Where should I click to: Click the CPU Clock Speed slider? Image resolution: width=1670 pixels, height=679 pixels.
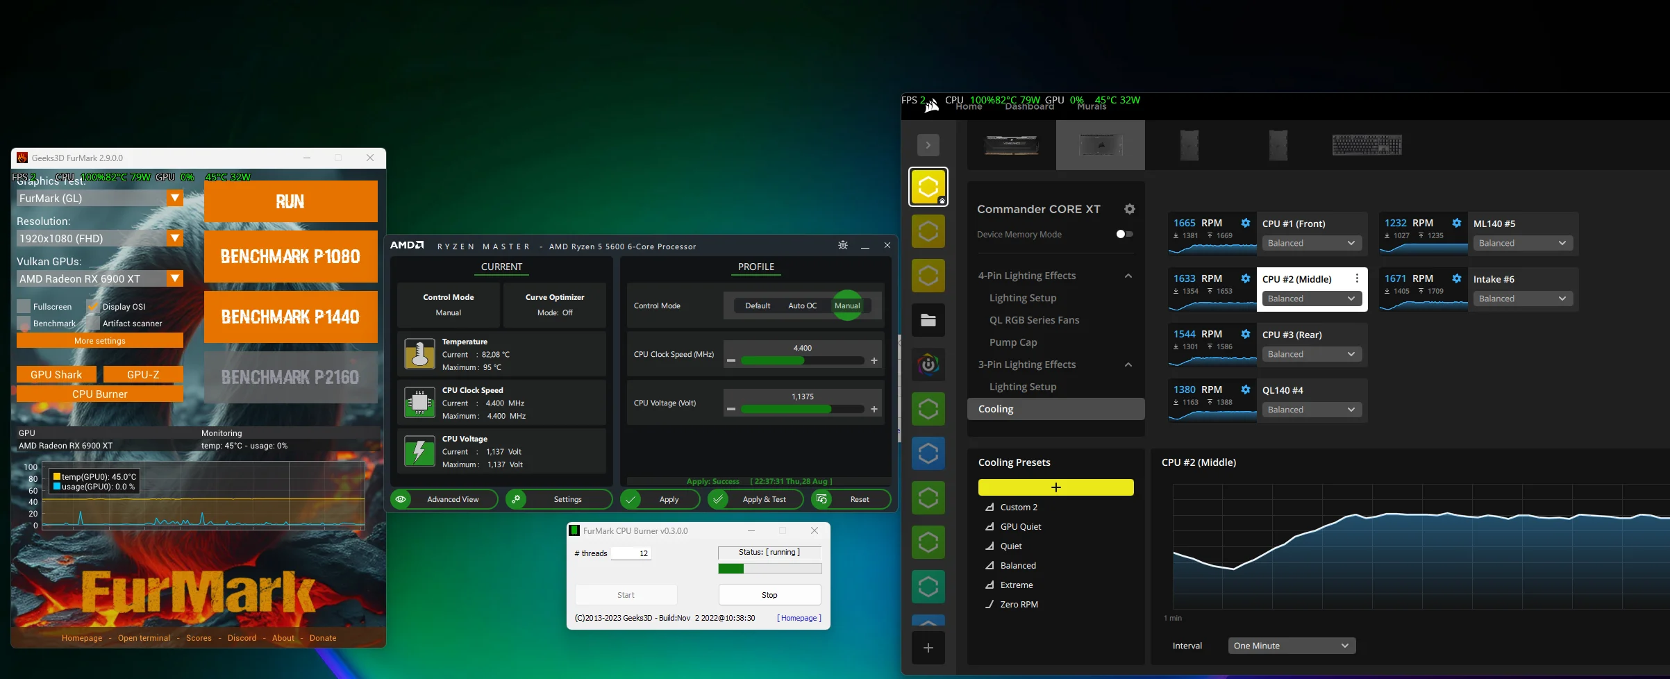[802, 360]
